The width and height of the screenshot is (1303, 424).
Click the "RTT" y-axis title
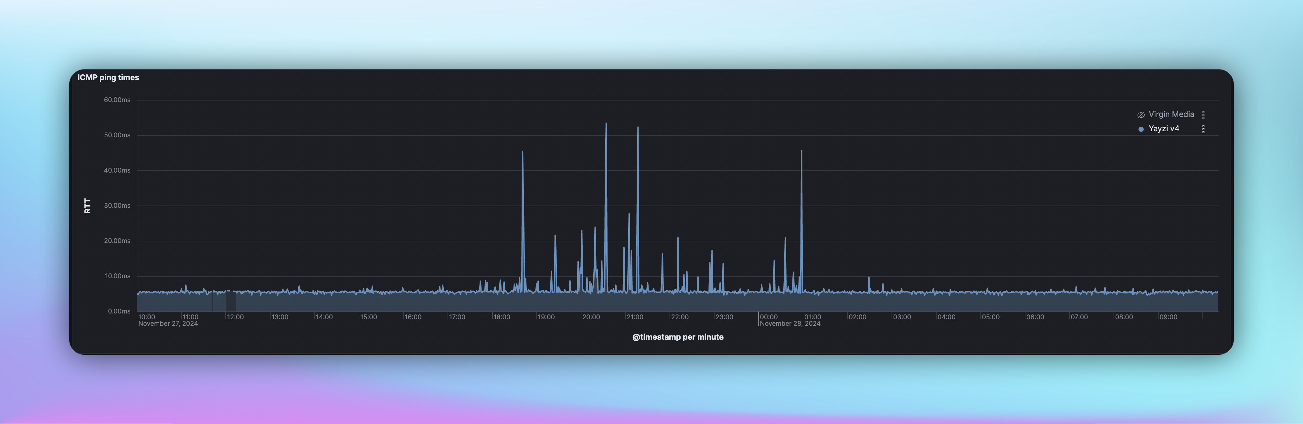pyautogui.click(x=88, y=206)
